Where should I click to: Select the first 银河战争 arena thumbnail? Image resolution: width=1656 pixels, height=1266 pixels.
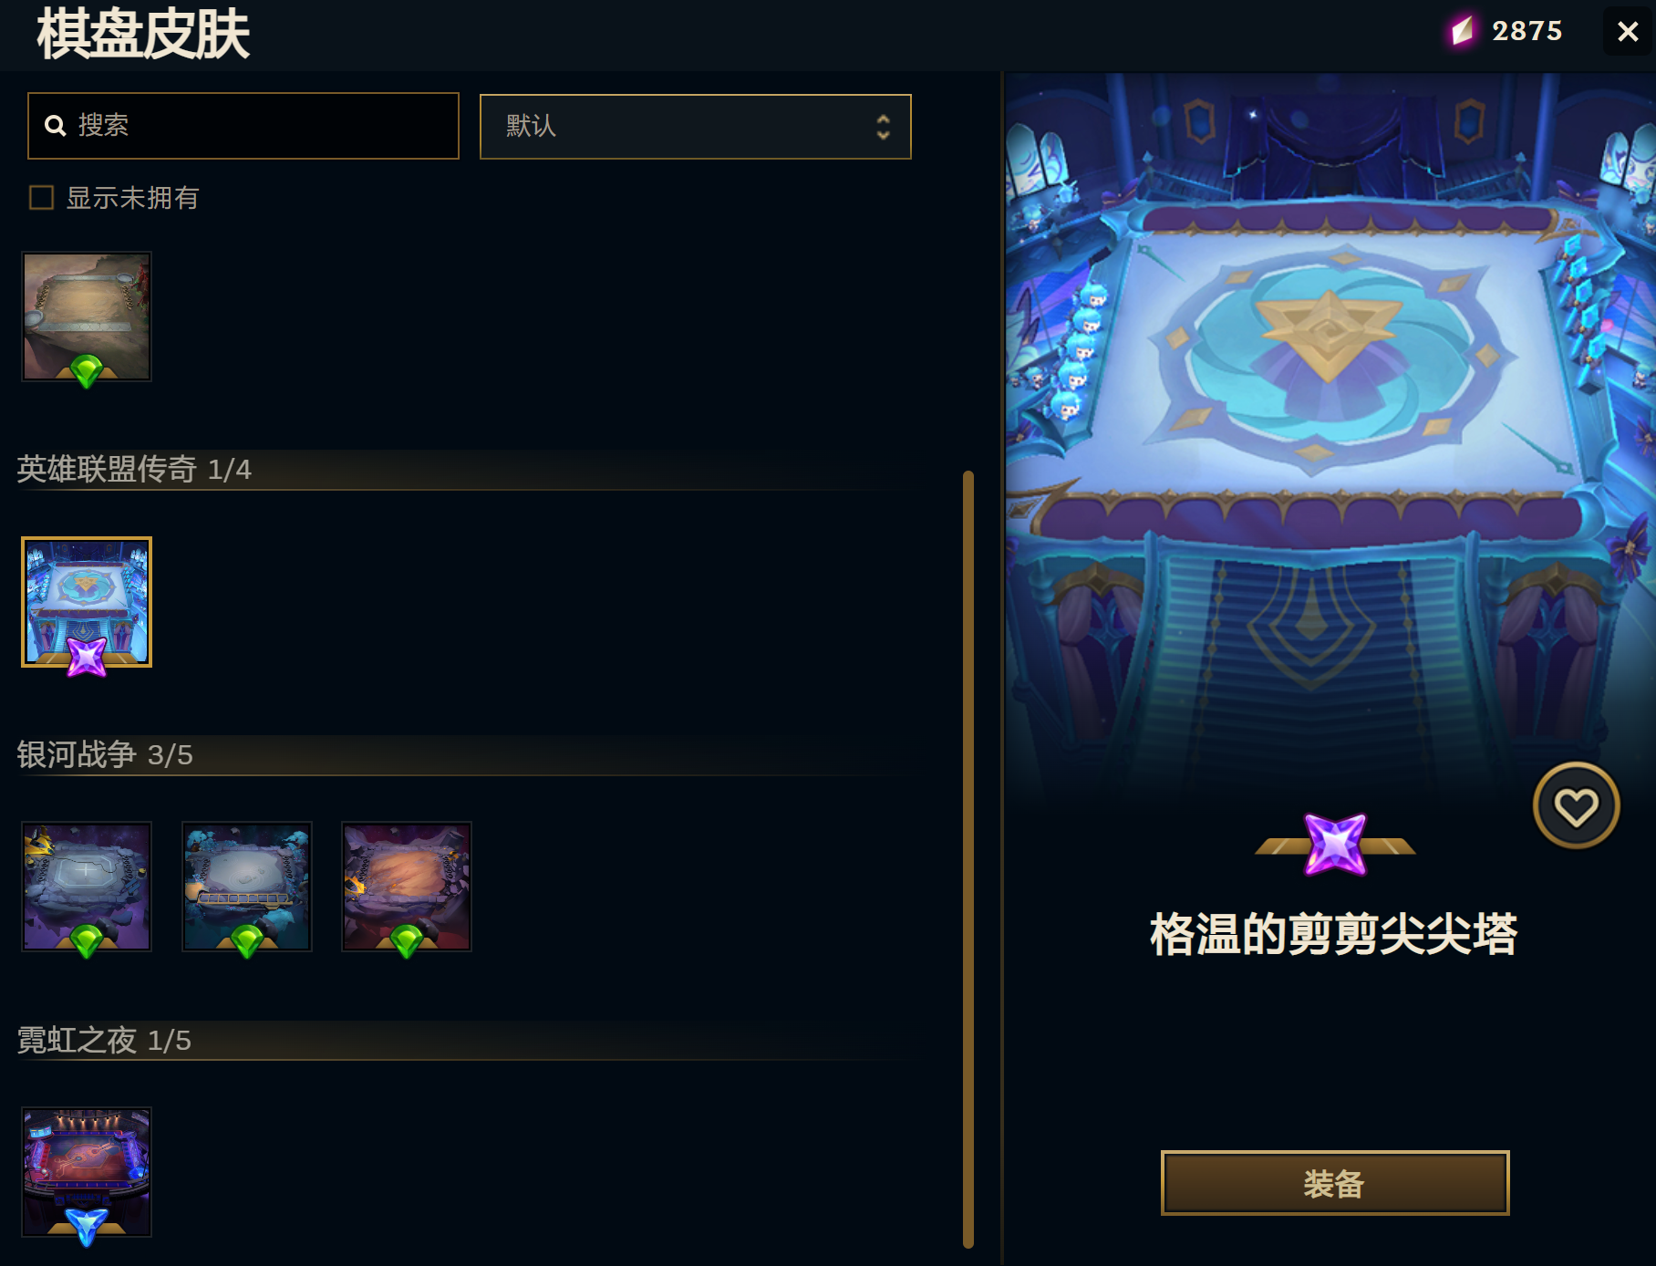(87, 887)
